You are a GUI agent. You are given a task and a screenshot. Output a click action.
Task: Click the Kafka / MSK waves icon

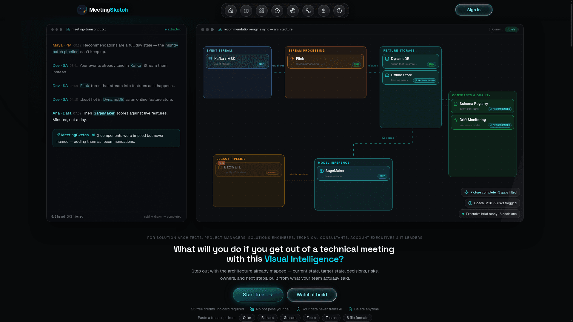pyautogui.click(x=210, y=59)
